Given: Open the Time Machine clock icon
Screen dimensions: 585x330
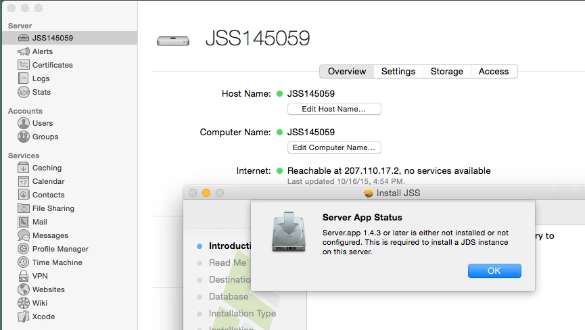Looking at the screenshot, I should (x=23, y=262).
